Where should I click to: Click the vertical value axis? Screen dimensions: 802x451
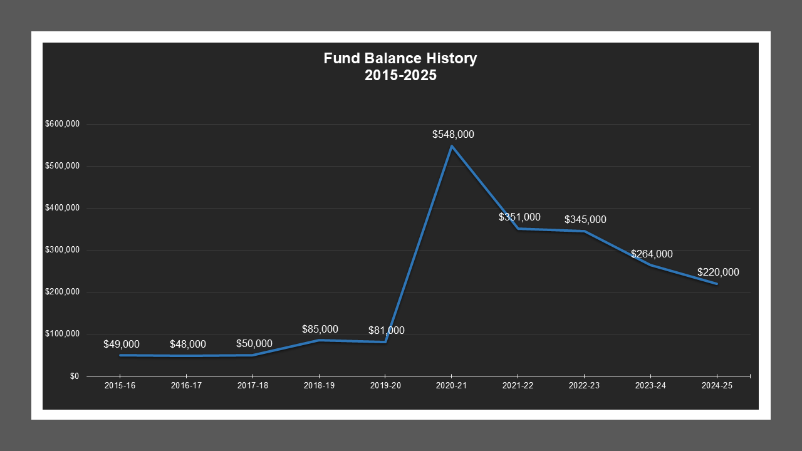63,249
